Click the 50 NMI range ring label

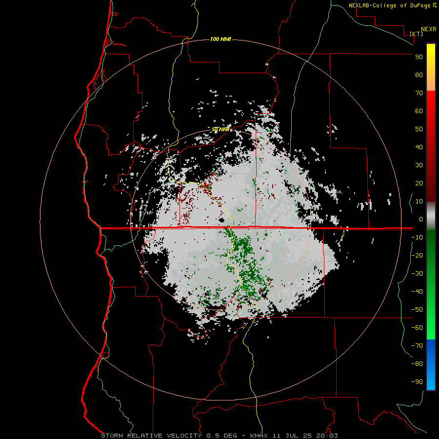click(x=220, y=129)
